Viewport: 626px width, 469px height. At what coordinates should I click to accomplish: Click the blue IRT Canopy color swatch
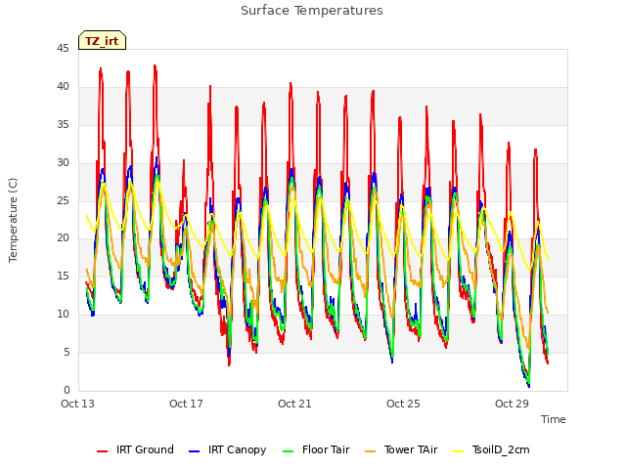coord(194,451)
